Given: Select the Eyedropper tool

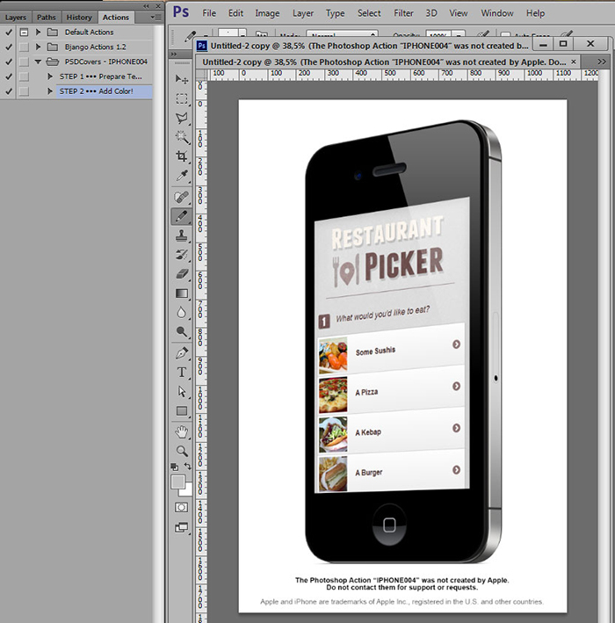Looking at the screenshot, I should coord(182,176).
